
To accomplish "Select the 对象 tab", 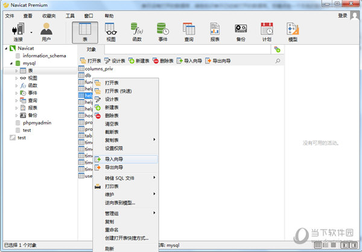I will tap(91, 50).
